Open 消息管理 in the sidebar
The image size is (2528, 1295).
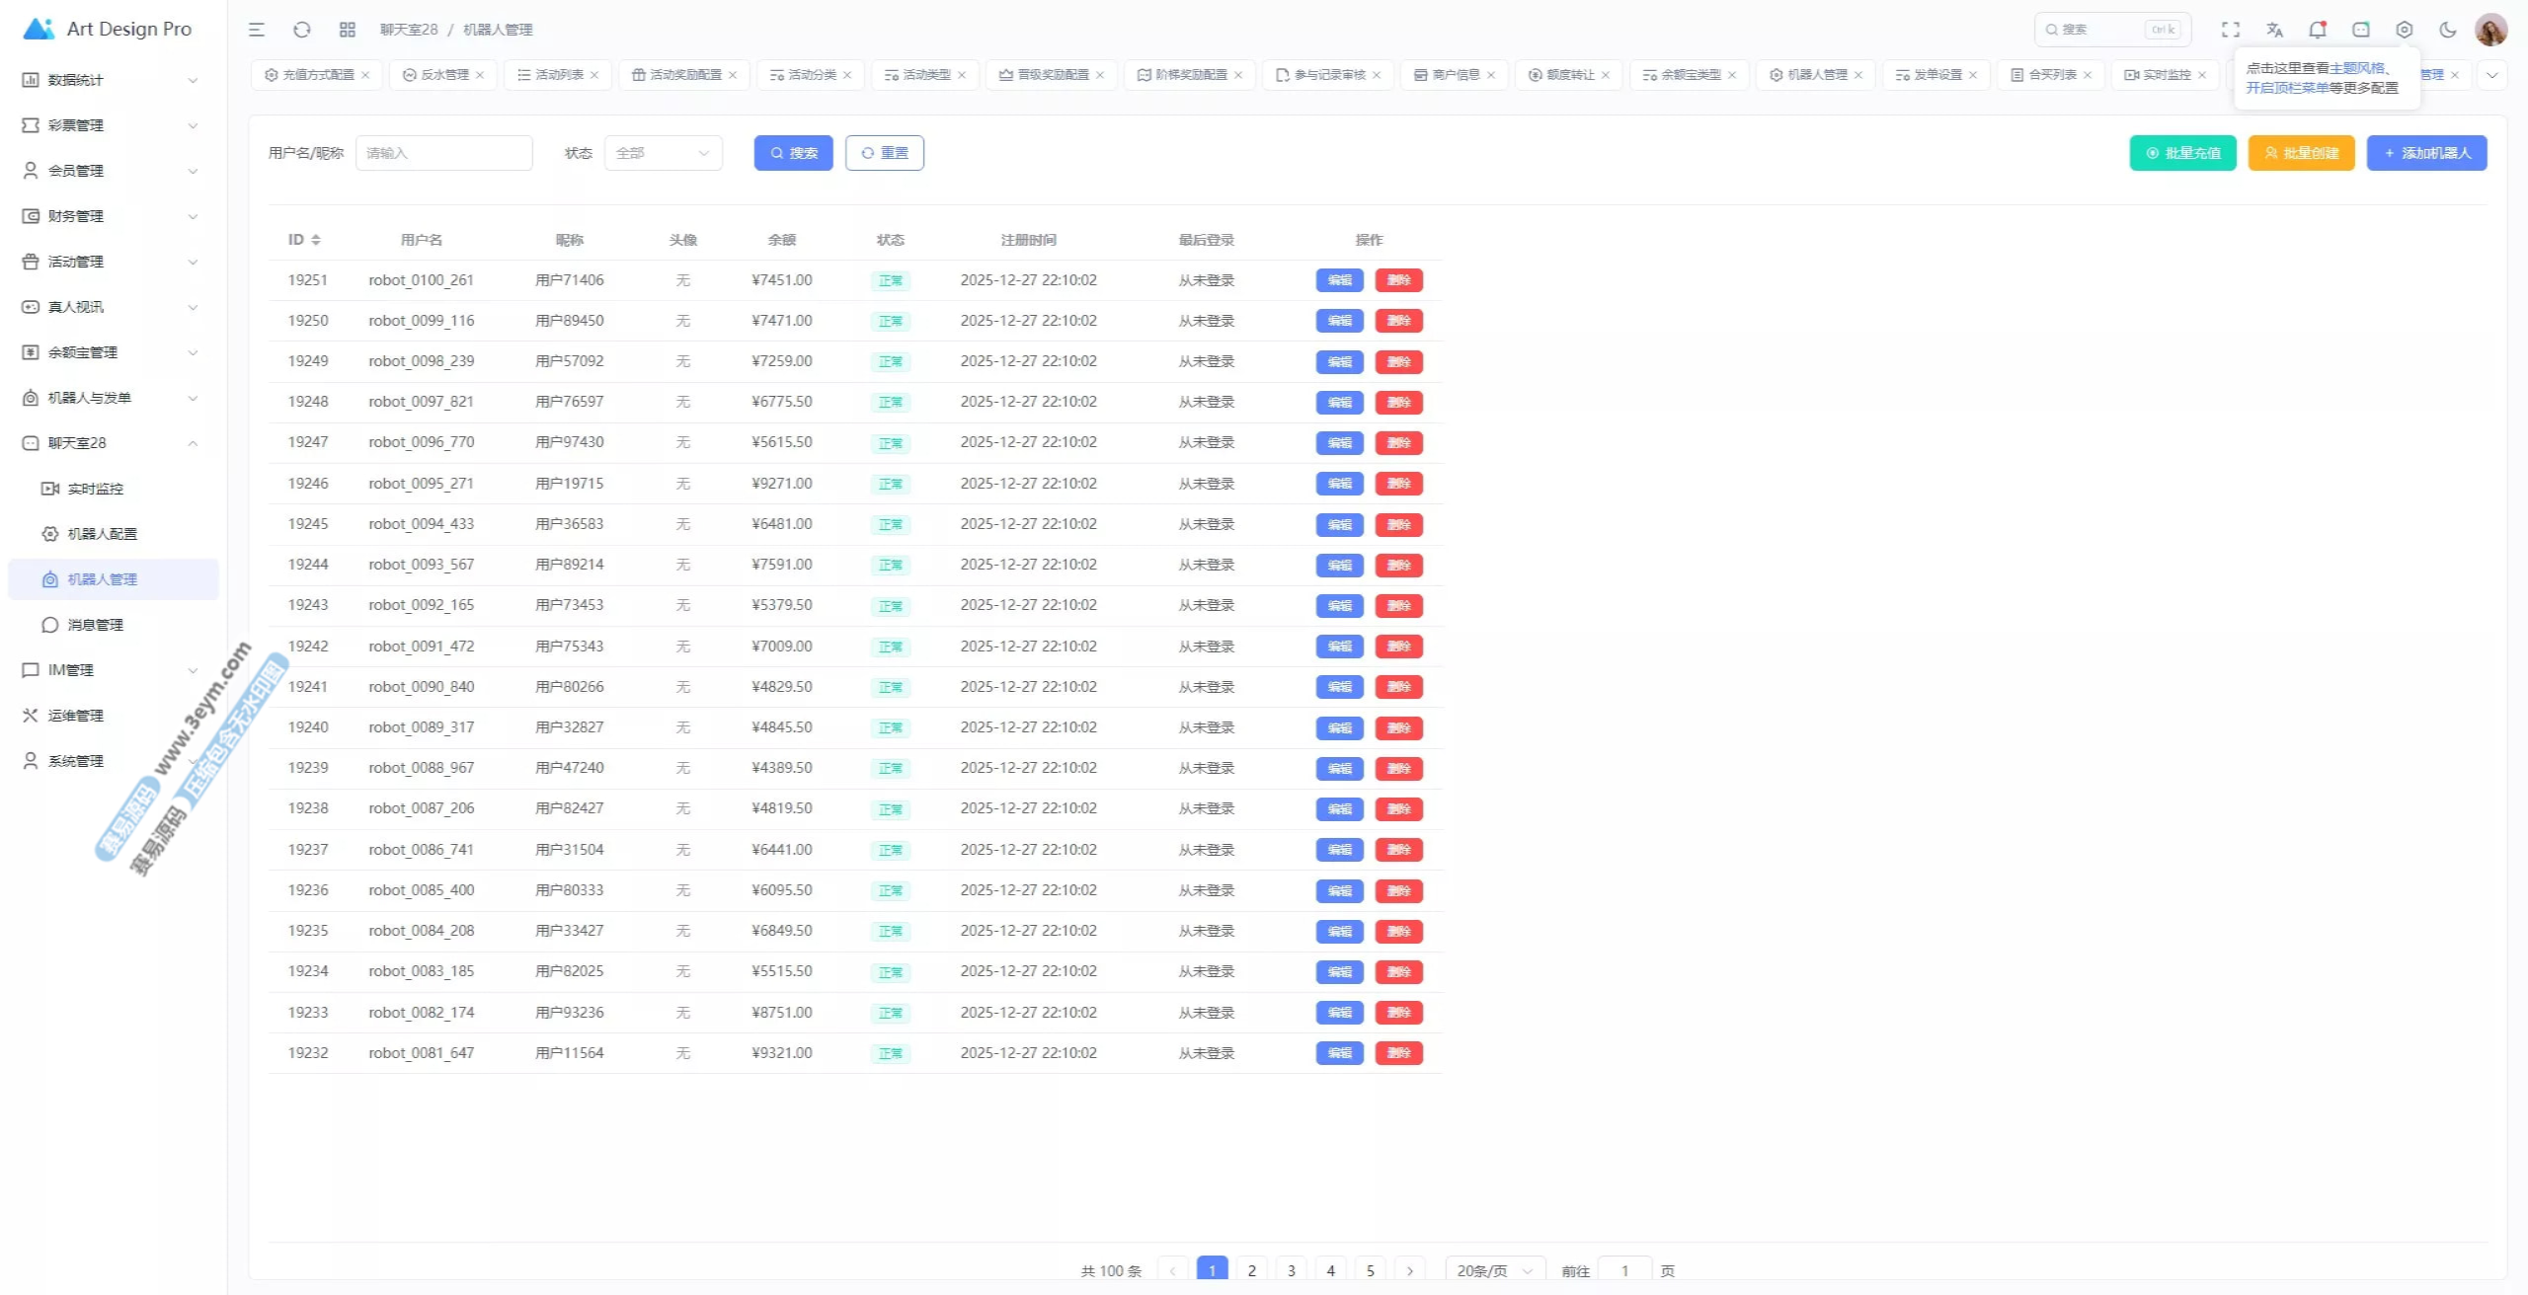96,625
